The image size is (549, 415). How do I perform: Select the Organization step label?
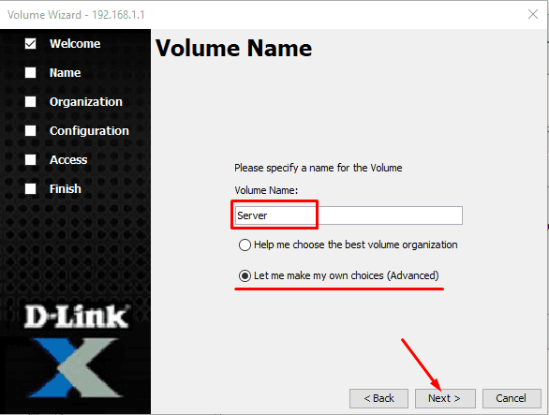[x=86, y=101]
